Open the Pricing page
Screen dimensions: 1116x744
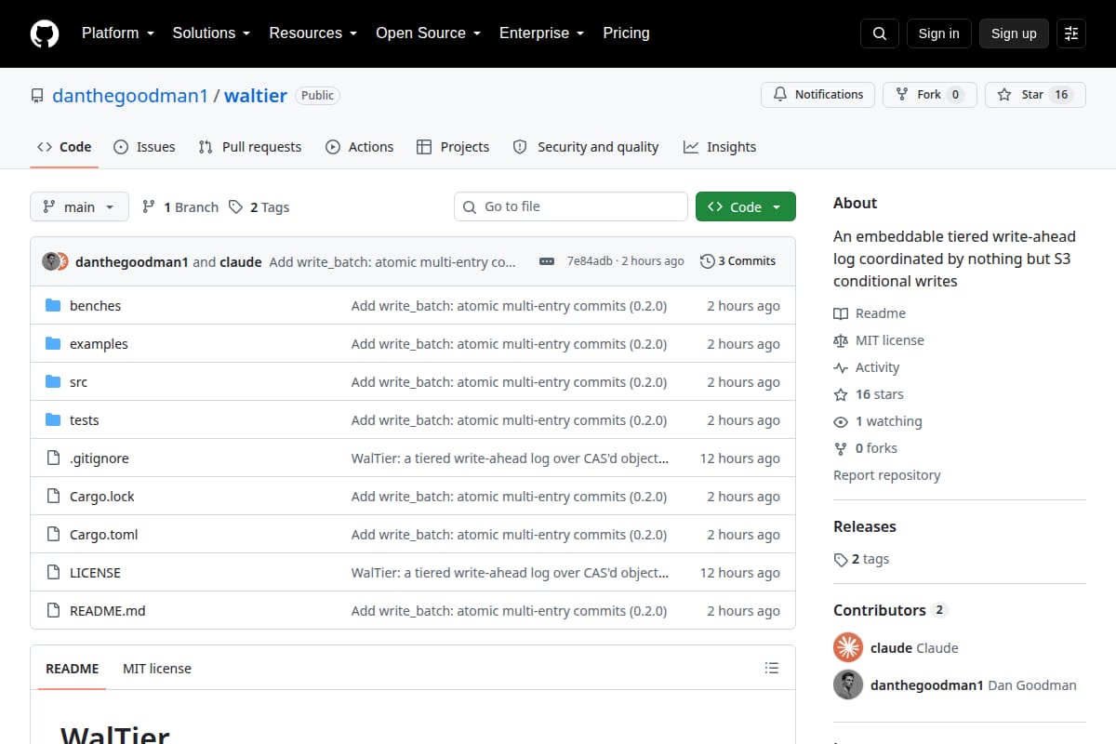626,33
